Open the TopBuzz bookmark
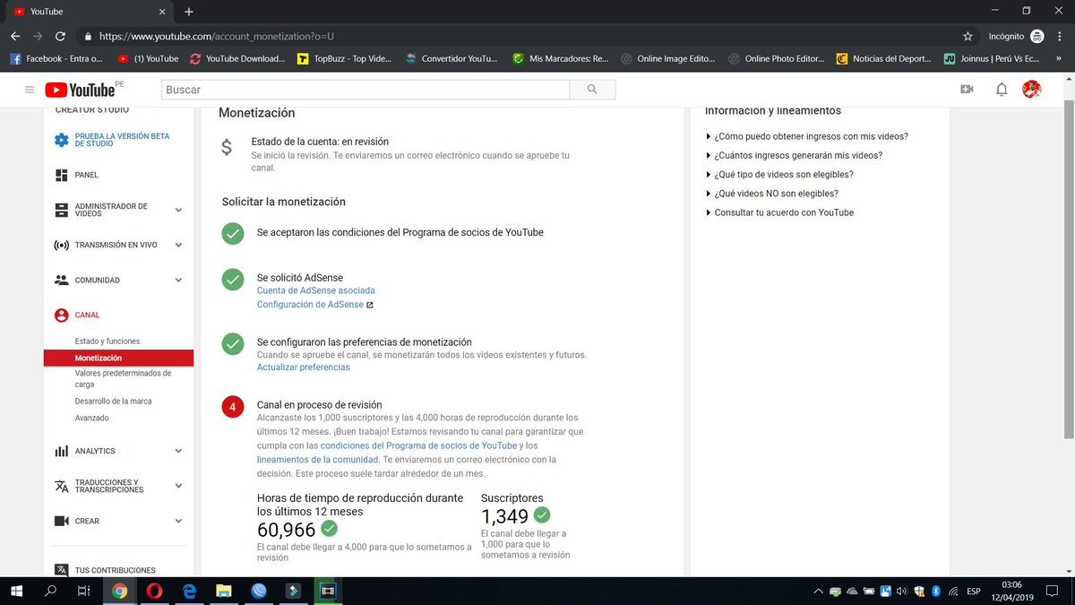 click(x=345, y=59)
